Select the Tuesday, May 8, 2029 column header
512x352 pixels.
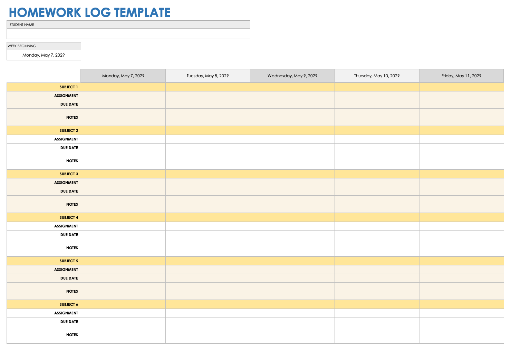click(208, 76)
